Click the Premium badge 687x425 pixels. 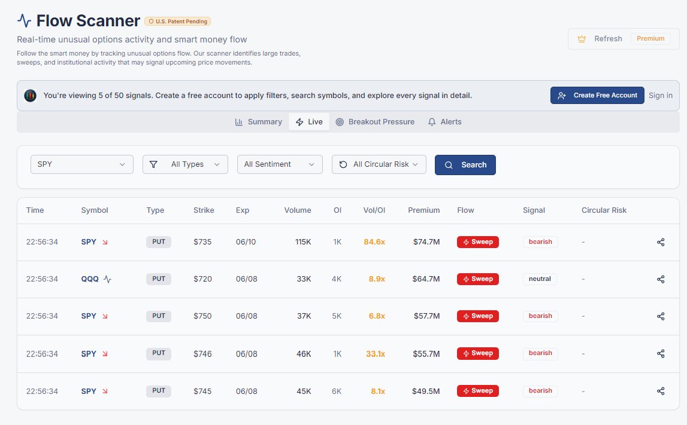point(650,38)
